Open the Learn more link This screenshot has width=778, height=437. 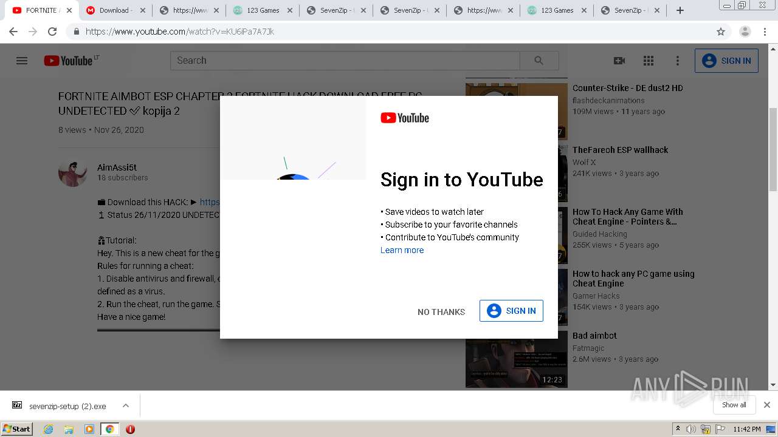pyautogui.click(x=402, y=250)
